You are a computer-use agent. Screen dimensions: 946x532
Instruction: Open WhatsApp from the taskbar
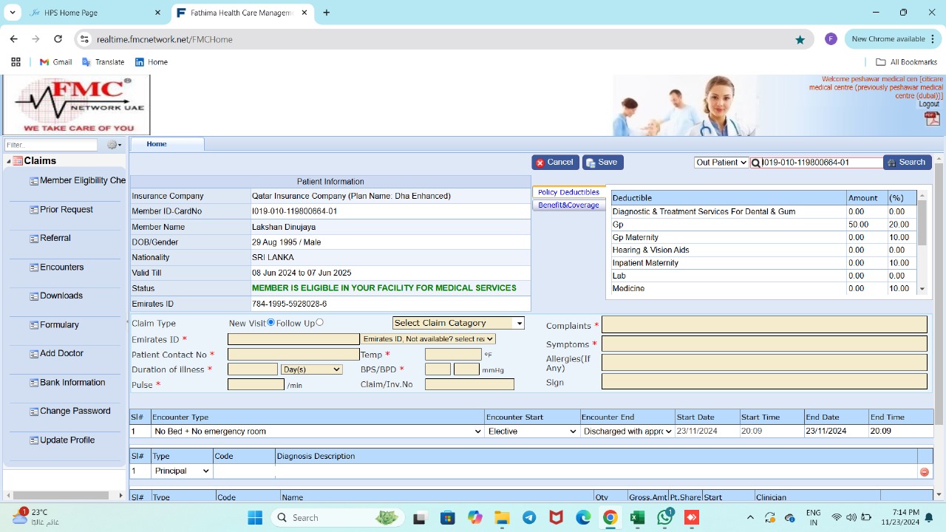(x=664, y=518)
